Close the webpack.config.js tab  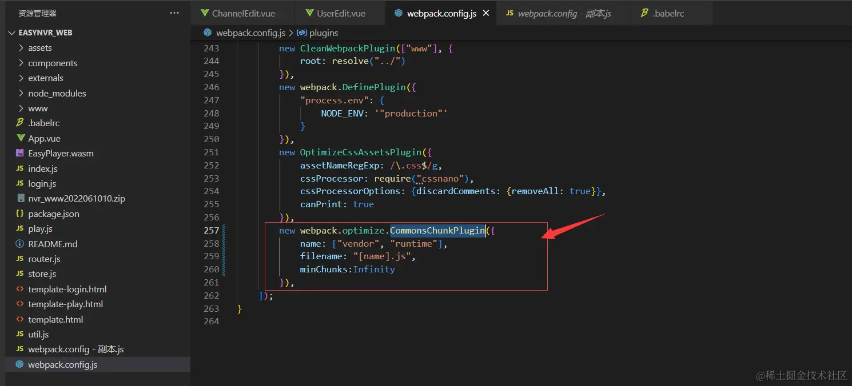pyautogui.click(x=486, y=13)
